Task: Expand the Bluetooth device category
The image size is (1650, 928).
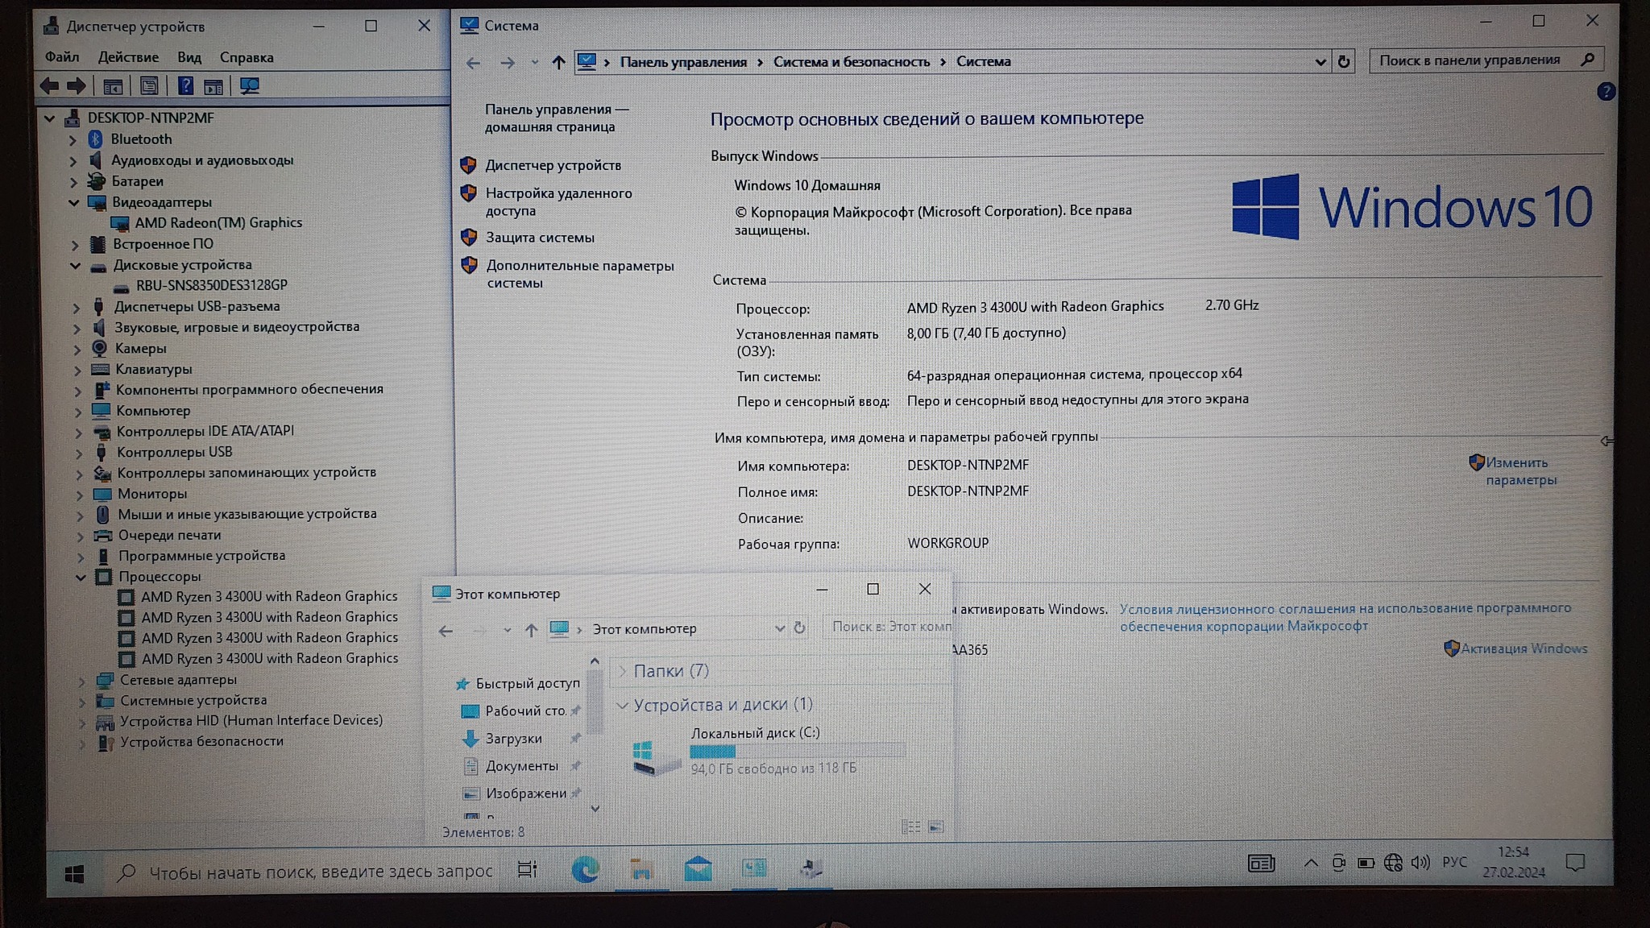Action: tap(73, 139)
